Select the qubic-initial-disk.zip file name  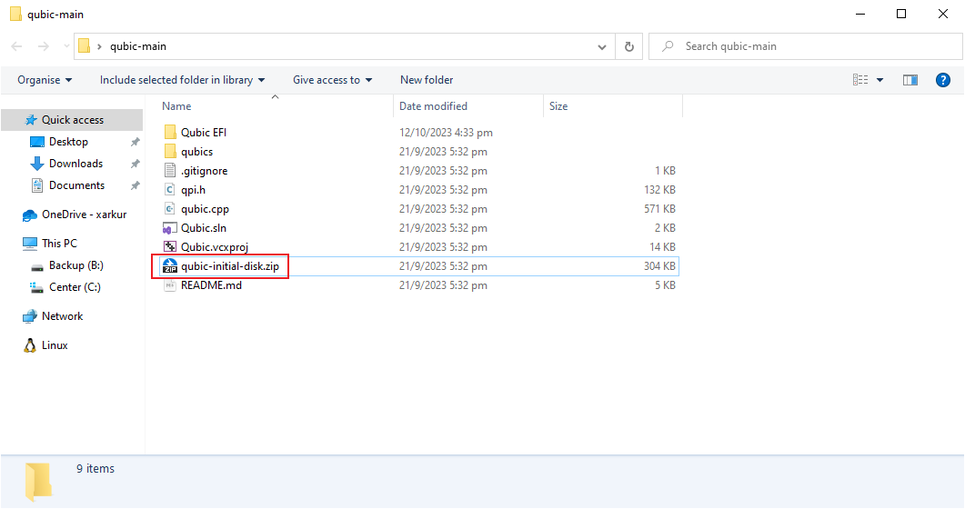point(229,266)
